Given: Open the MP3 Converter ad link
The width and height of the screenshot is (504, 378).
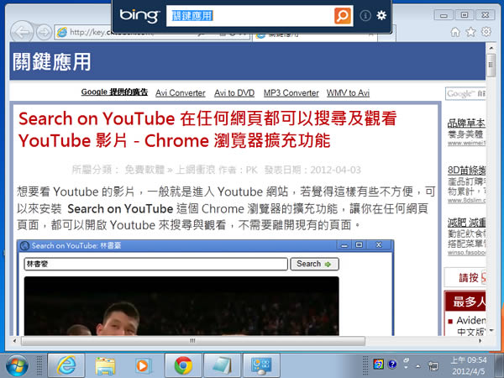Looking at the screenshot, I should pos(291,93).
